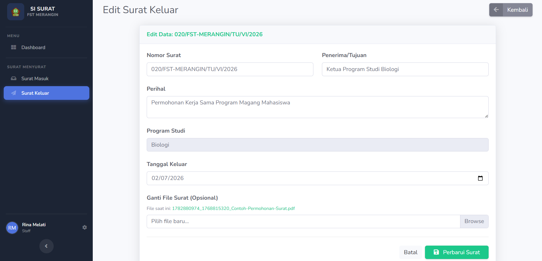Click the Batal button
Screen dimensions: 542x261
(410, 252)
